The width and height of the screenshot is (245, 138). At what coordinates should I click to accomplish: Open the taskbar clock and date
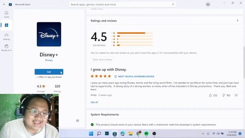[232, 134]
